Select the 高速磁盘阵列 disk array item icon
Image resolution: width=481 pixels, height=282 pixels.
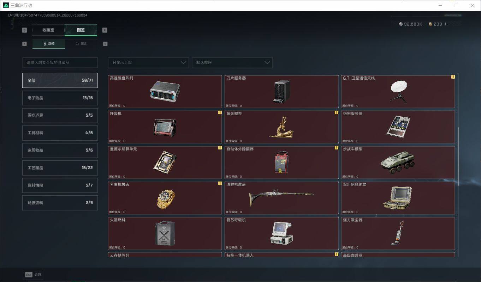pos(165,91)
